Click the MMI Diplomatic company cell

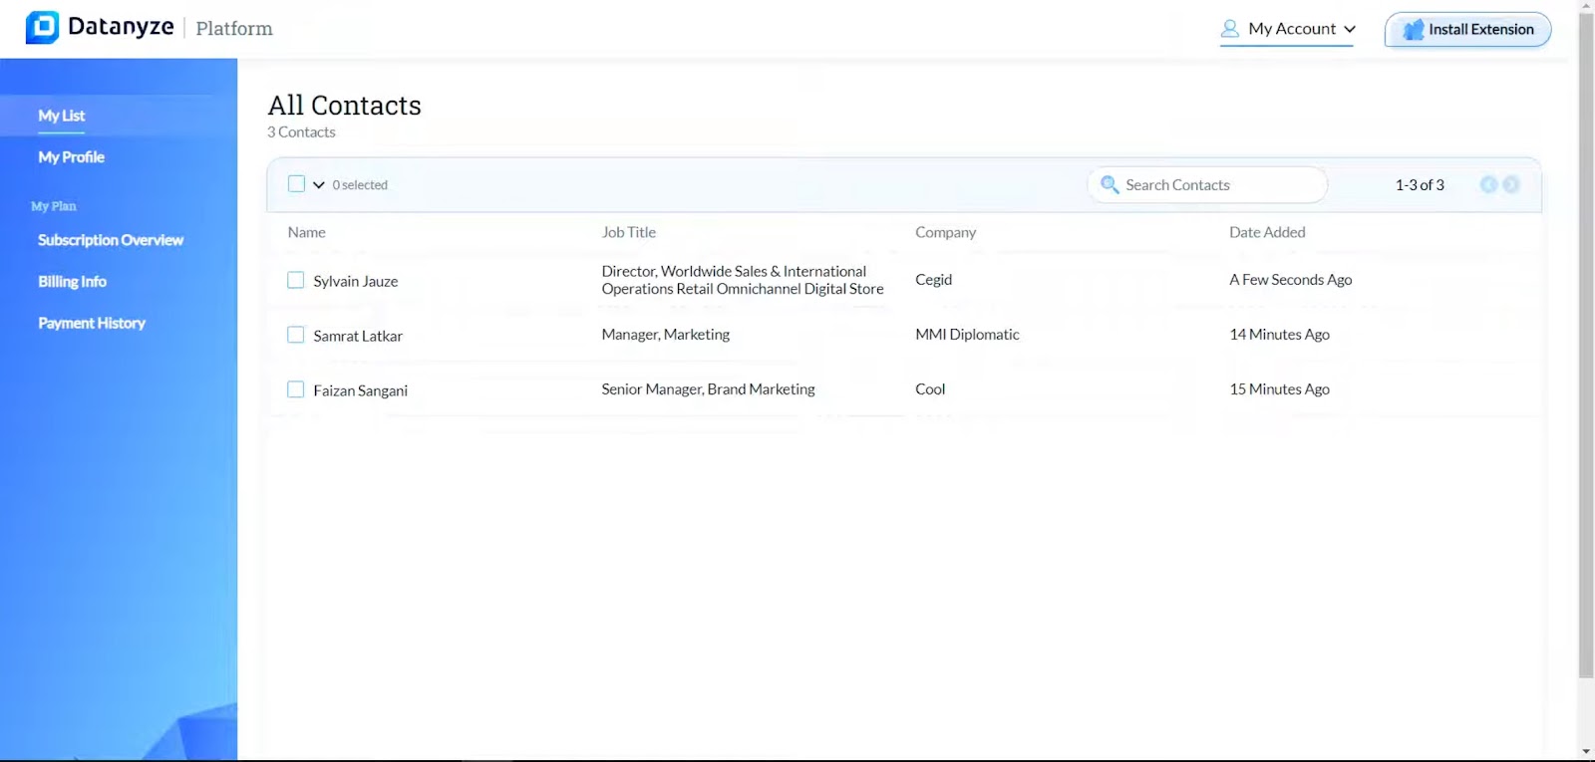[x=968, y=335]
